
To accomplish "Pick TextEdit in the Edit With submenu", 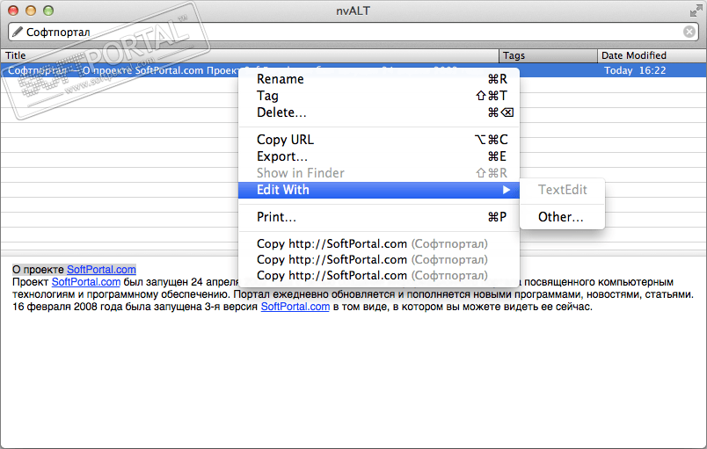I will [562, 190].
